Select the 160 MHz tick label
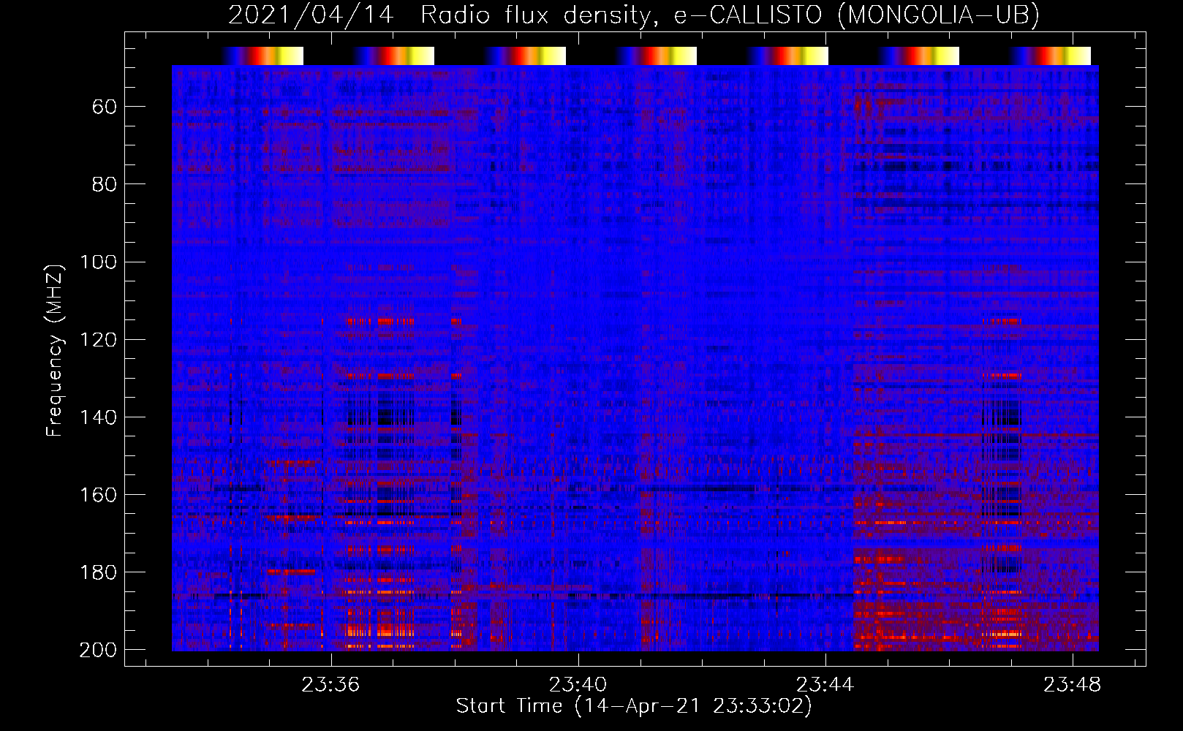Screen dimensions: 1183x731 pyautogui.click(x=98, y=494)
